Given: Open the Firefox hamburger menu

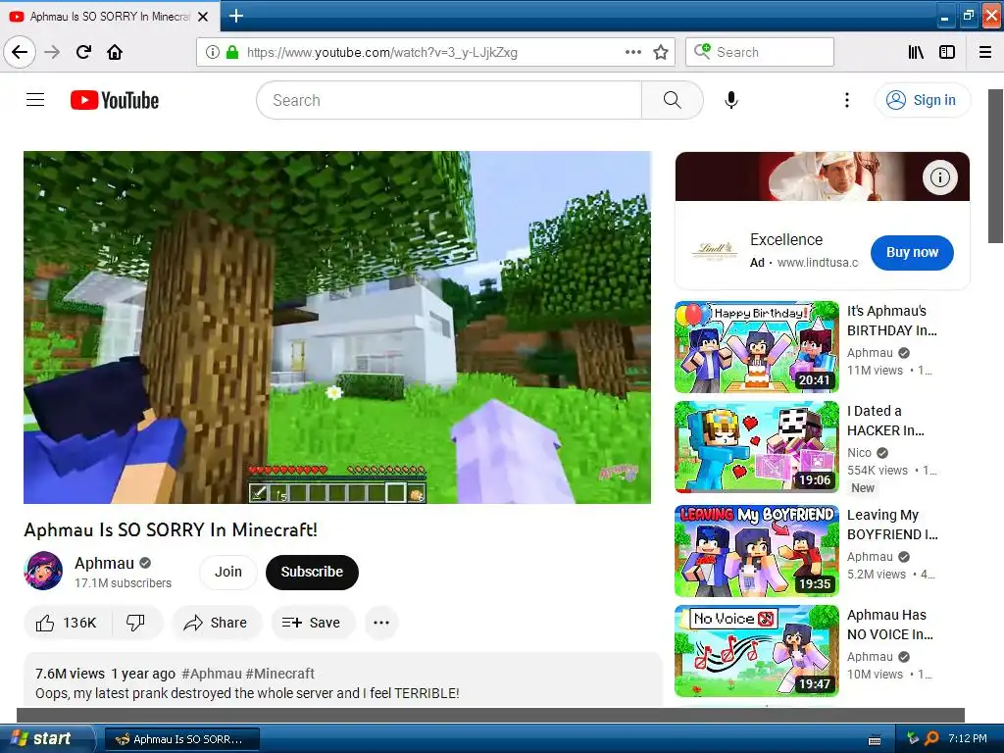Looking at the screenshot, I should pyautogui.click(x=985, y=52).
